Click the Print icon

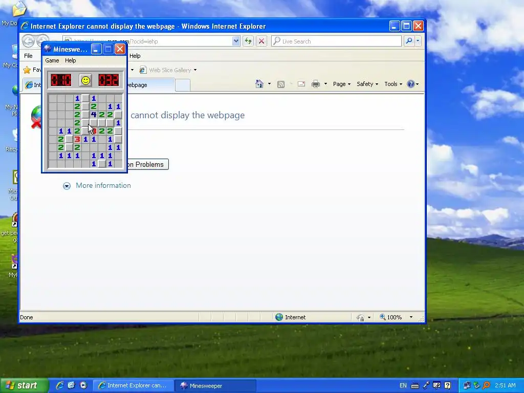pos(315,84)
